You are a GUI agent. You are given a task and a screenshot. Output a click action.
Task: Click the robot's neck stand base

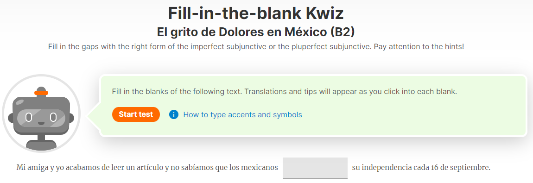point(41,142)
